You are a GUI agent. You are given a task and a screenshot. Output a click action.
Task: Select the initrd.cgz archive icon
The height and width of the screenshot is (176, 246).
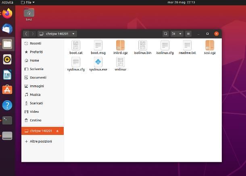(x=120, y=45)
